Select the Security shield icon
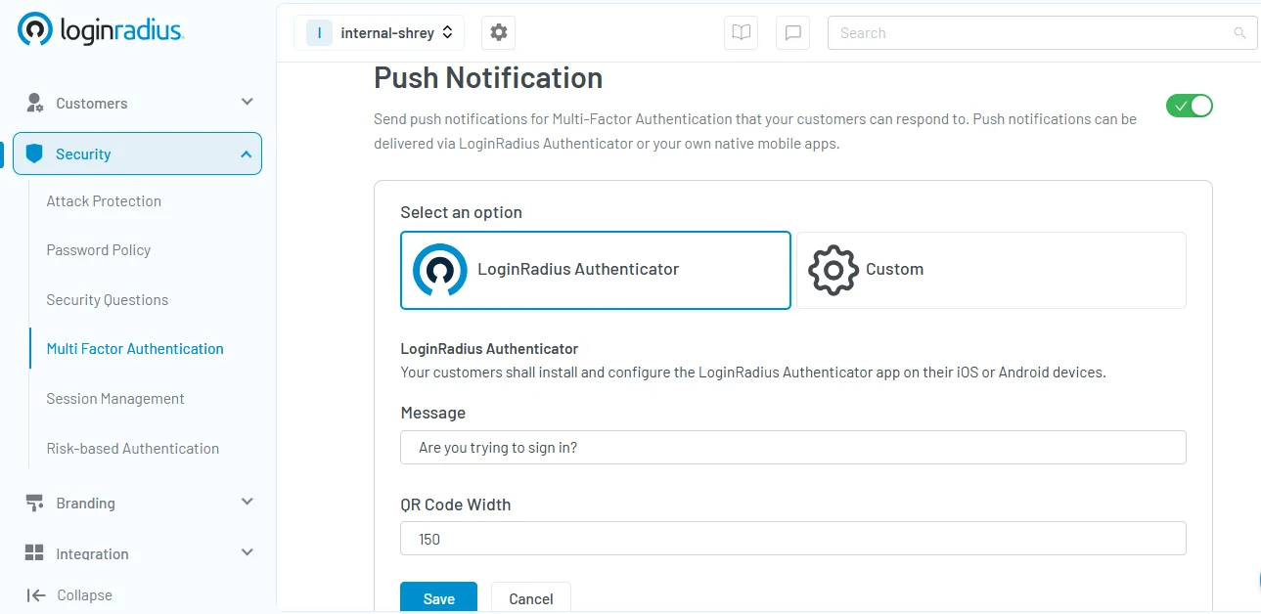The image size is (1261, 614). point(34,153)
